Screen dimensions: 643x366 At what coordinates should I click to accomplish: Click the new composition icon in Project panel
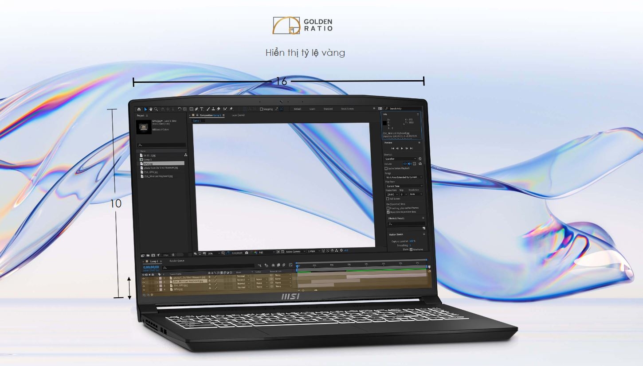click(x=153, y=255)
